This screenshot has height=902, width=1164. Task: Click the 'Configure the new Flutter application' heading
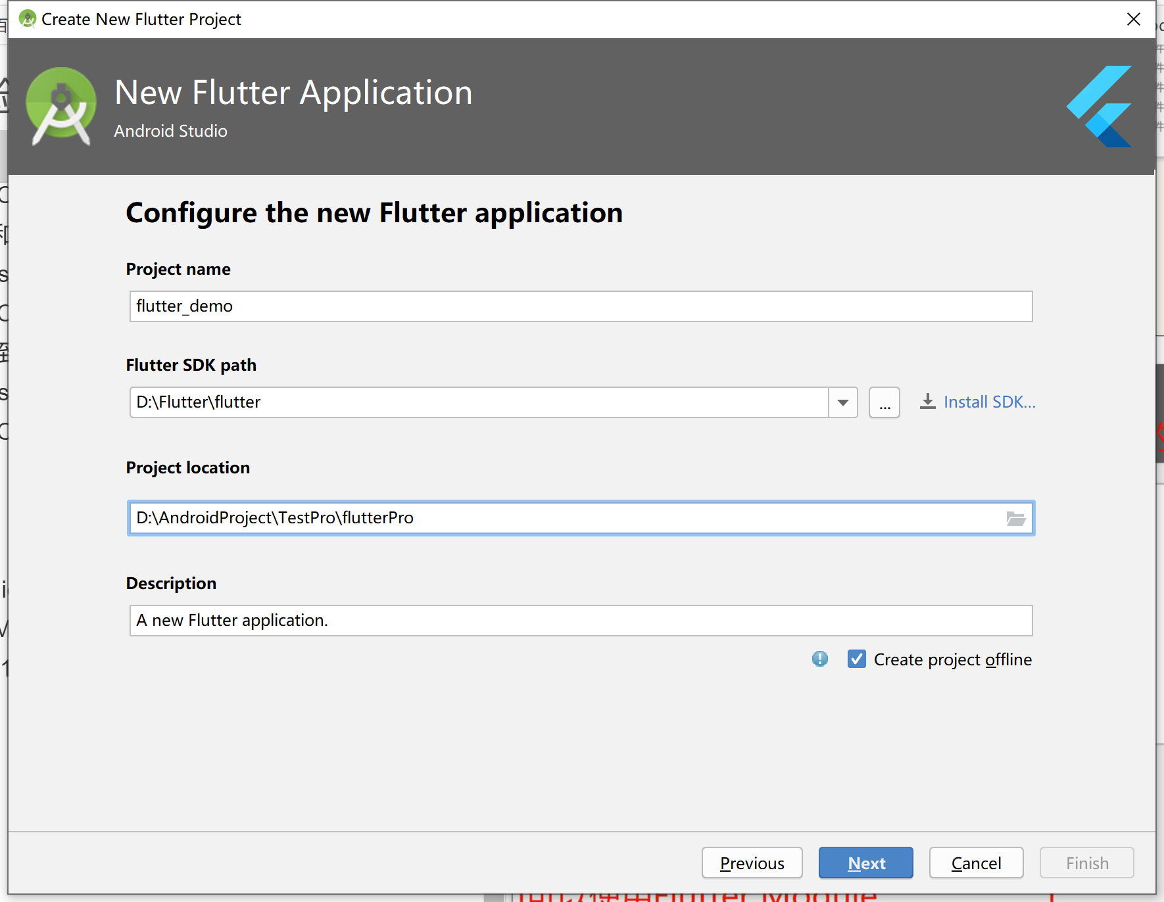(x=374, y=213)
